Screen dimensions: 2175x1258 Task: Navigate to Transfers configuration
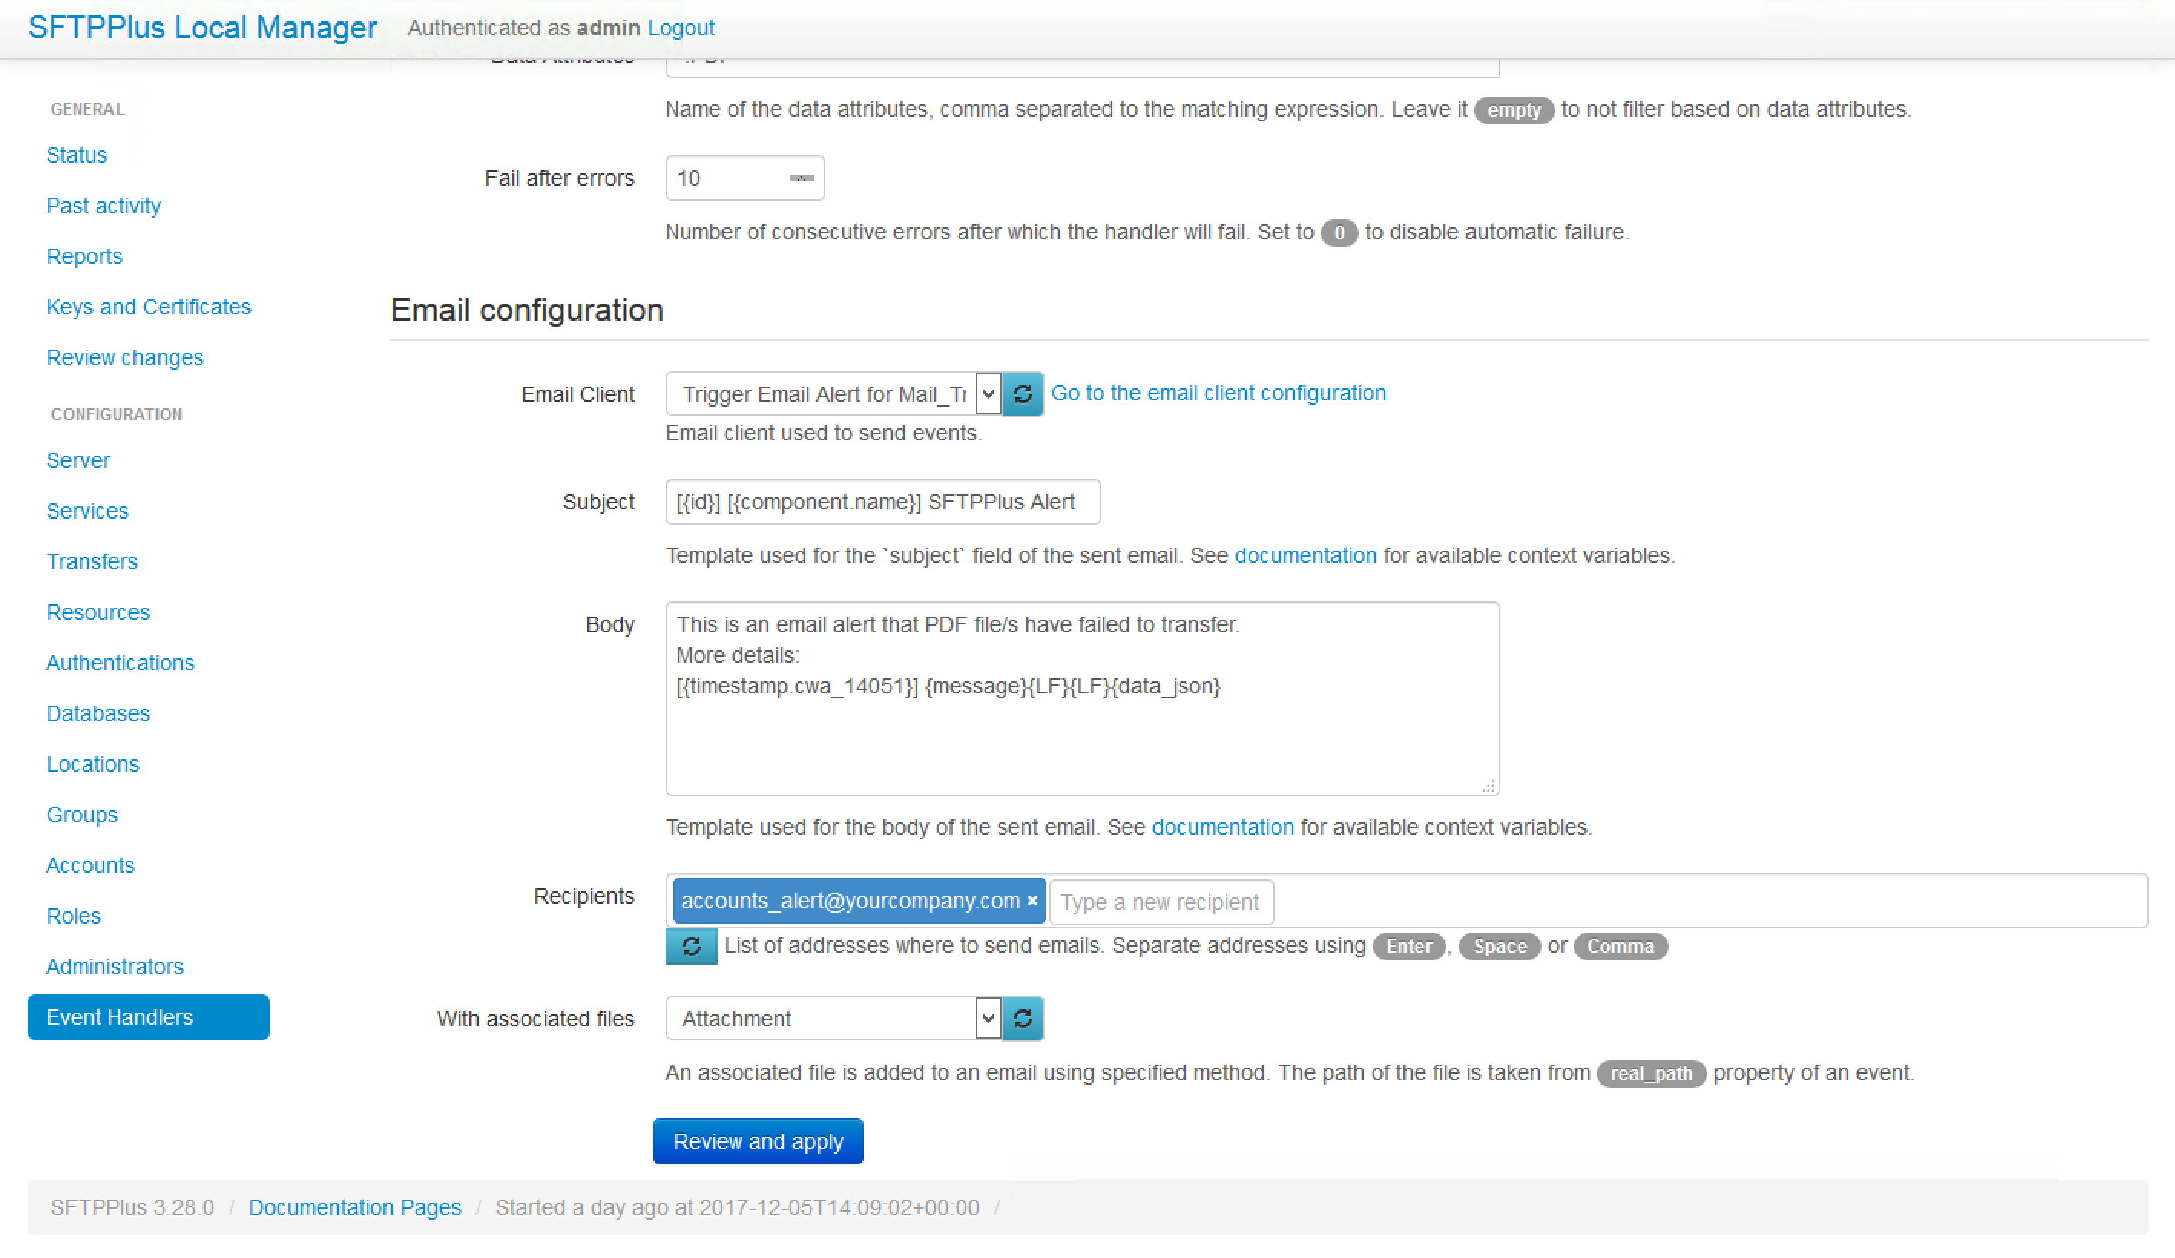click(x=91, y=562)
